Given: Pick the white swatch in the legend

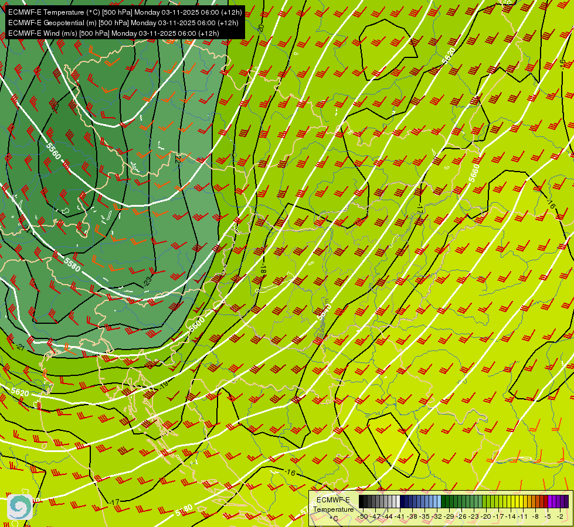Looking at the screenshot, I should pos(398,501).
